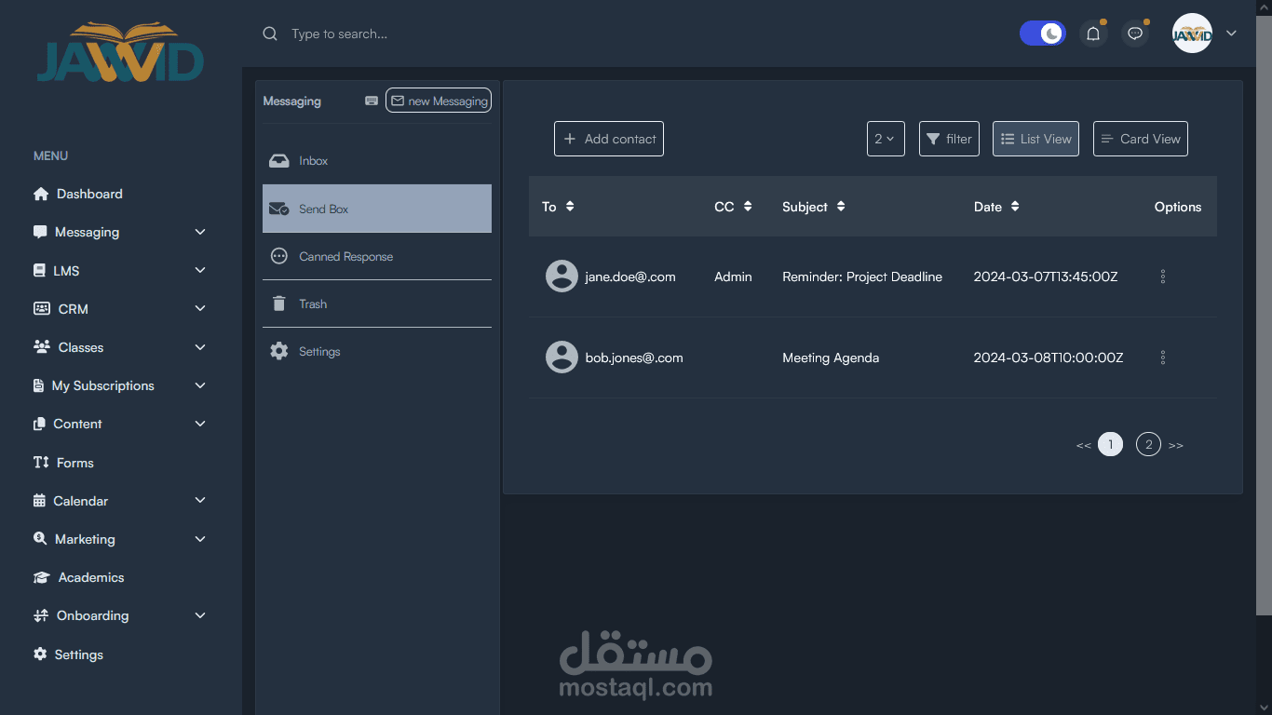The width and height of the screenshot is (1272, 715).
Task: Expand the Messaging sidebar menu
Action: pos(200,232)
